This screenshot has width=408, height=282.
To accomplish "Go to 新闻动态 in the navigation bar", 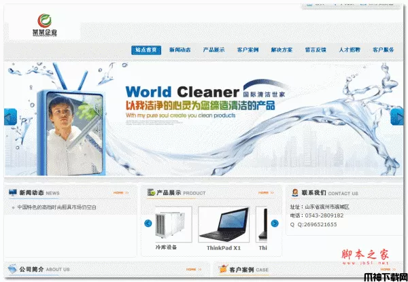I will [x=180, y=50].
